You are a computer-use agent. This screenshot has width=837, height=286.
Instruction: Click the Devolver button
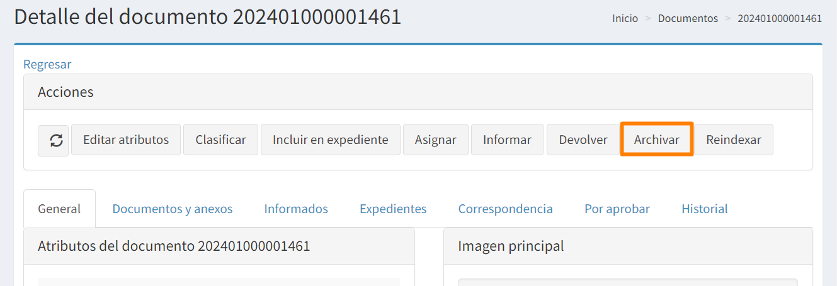tap(583, 140)
